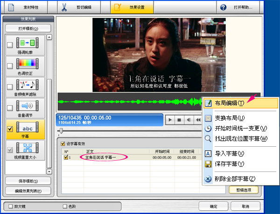Enable the 放大镜 checkbox
280x214 pixels.
pos(11,207)
